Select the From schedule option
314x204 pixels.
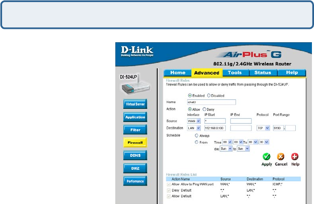coord(197,142)
